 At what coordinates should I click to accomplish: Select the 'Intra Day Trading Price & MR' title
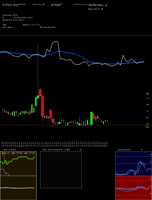pyautogui.click(x=56, y=150)
